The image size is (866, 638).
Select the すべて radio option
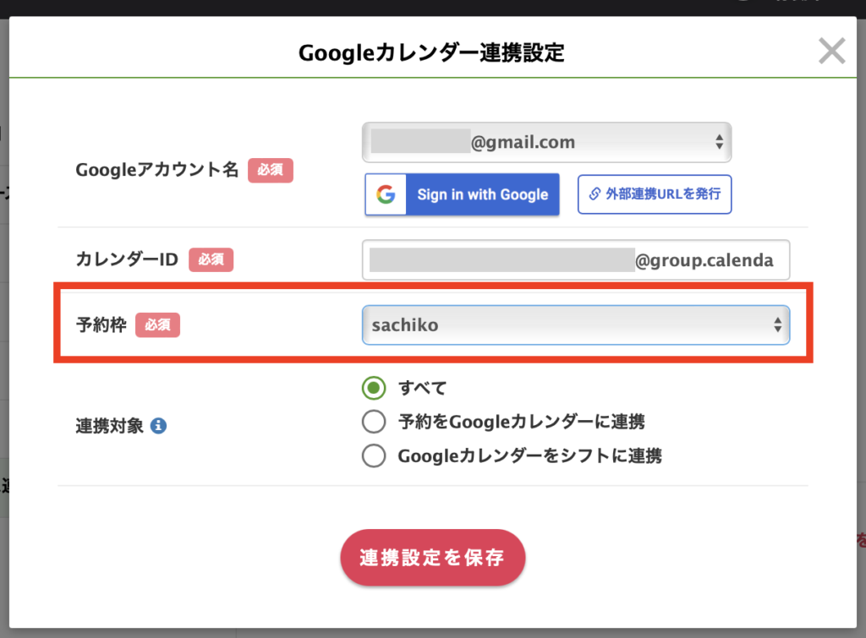(374, 388)
